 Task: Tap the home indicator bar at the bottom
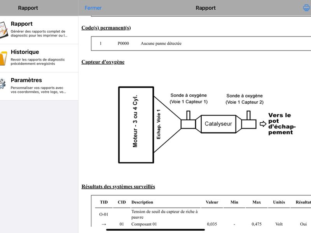155,230
